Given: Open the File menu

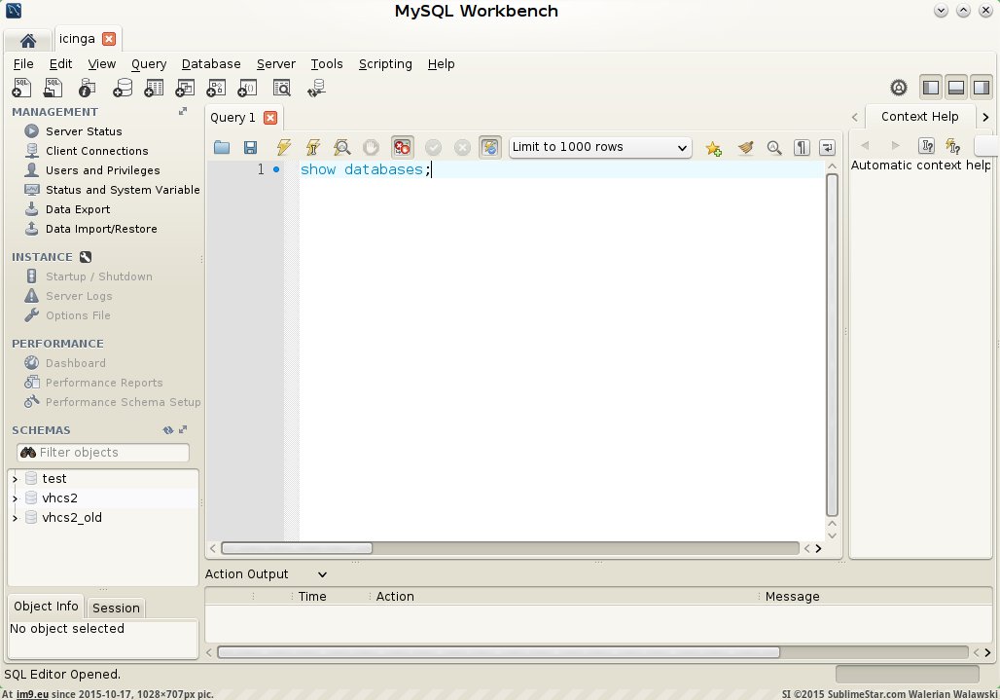Looking at the screenshot, I should [x=23, y=64].
